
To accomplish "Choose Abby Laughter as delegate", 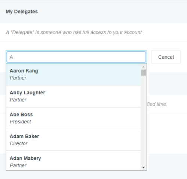I will (x=73, y=96).
